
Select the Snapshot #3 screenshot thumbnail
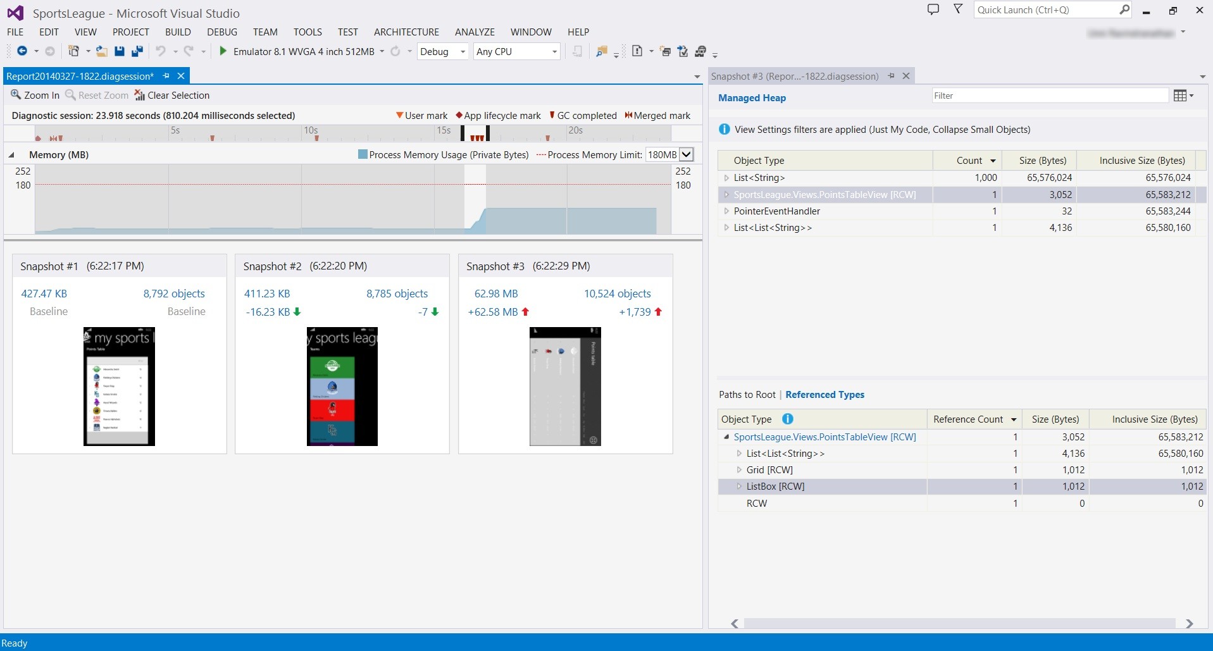pos(565,387)
